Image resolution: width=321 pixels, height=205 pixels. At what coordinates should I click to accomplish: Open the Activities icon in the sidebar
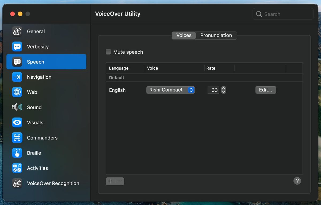click(x=17, y=168)
